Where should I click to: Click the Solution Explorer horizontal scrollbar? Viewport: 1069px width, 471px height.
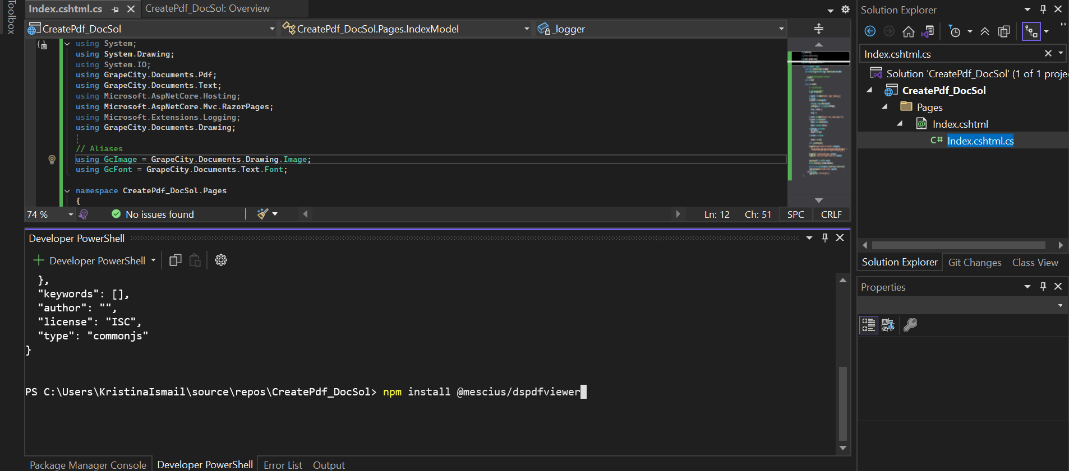coord(958,245)
